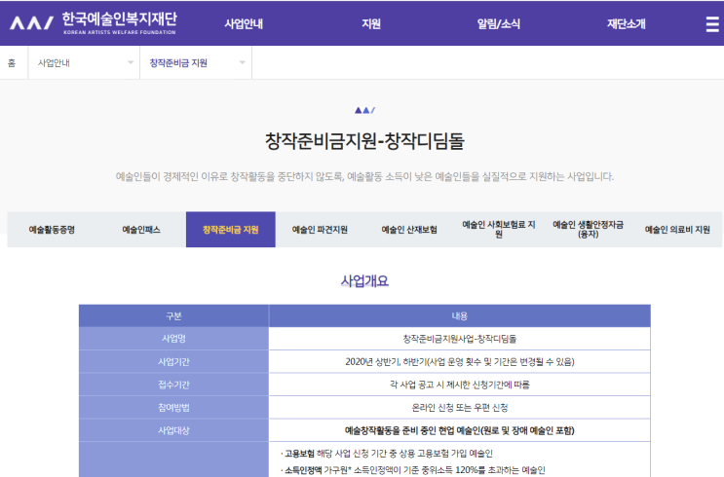The height and width of the screenshot is (477, 724).
Task: Click the 사업대상 row label
Action: point(173,430)
